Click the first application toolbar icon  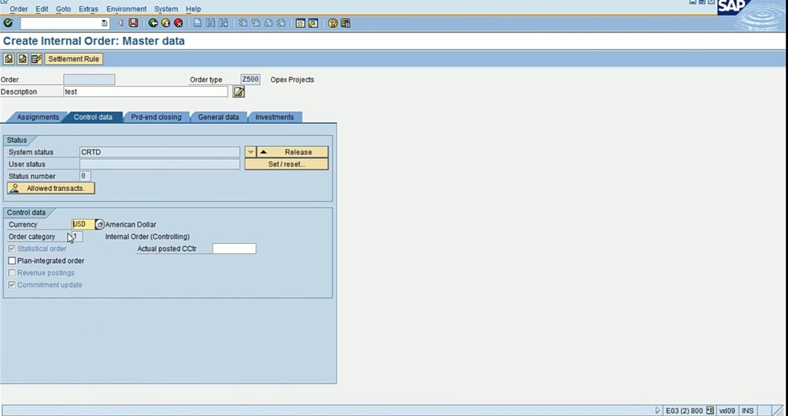point(8,59)
